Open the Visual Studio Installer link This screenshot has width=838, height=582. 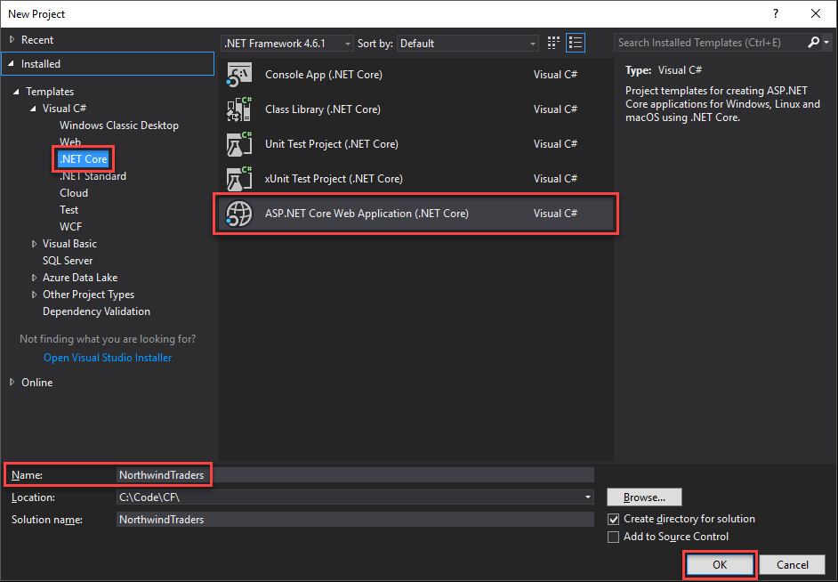108,358
